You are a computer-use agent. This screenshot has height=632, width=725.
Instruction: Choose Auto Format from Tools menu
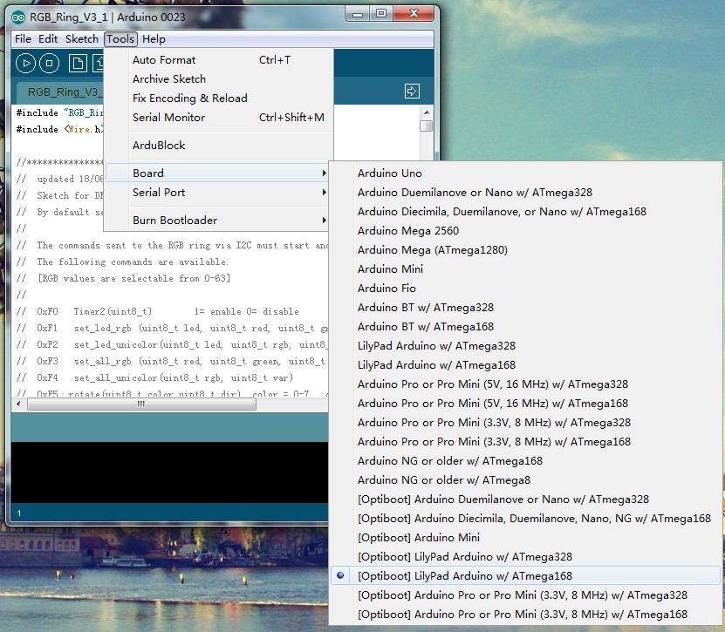pos(218,59)
